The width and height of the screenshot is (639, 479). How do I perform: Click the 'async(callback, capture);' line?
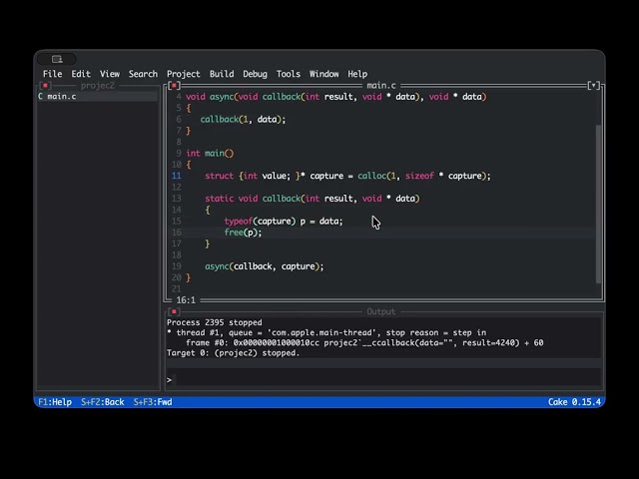click(x=264, y=266)
